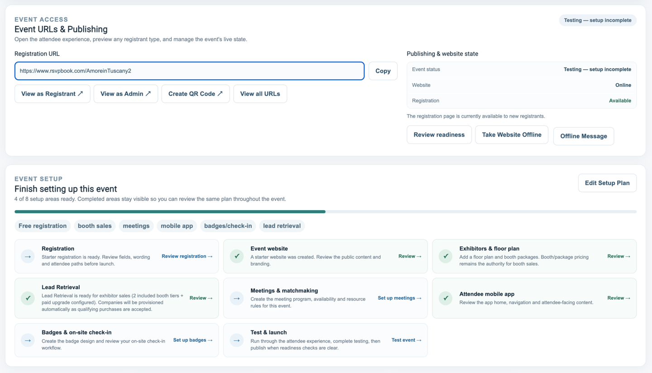Image resolution: width=652 pixels, height=373 pixels.
Task: Click the Test event link
Action: coord(407,340)
